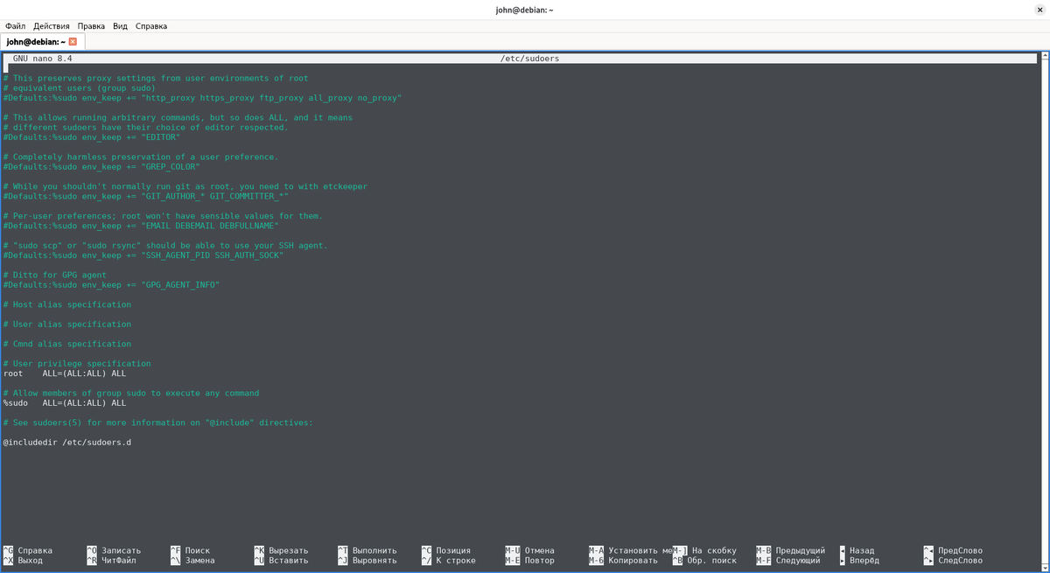
Task: Open the Действия menu
Action: click(x=52, y=26)
